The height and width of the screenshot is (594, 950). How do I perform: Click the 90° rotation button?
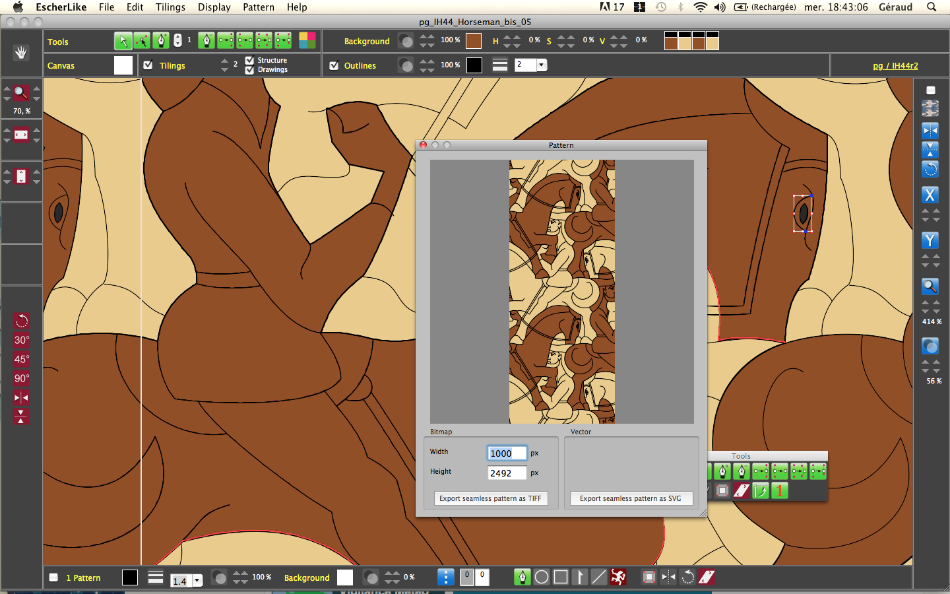tap(21, 378)
